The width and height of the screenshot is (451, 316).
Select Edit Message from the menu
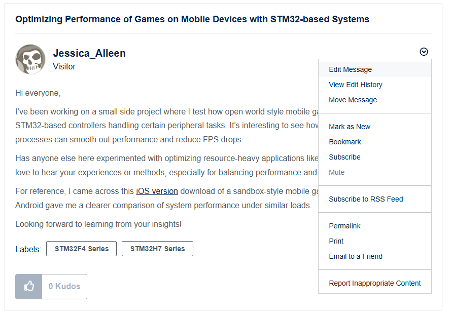(350, 69)
